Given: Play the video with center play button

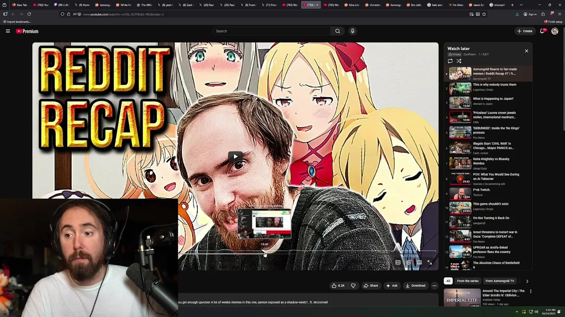Looking at the screenshot, I should pos(235,156).
